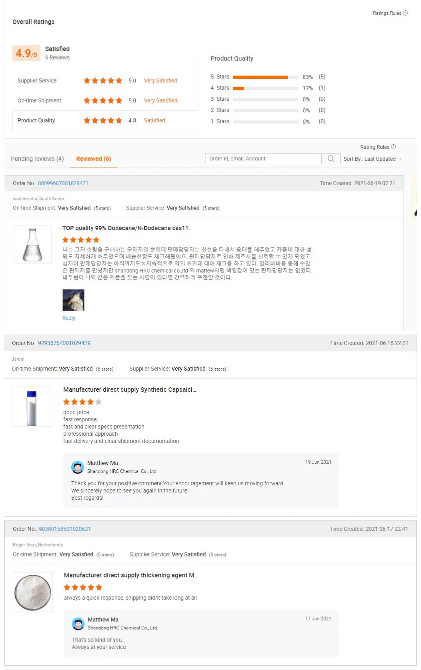Open order number 88099687001029471
Image resolution: width=421 pixels, height=670 pixels.
(63, 183)
